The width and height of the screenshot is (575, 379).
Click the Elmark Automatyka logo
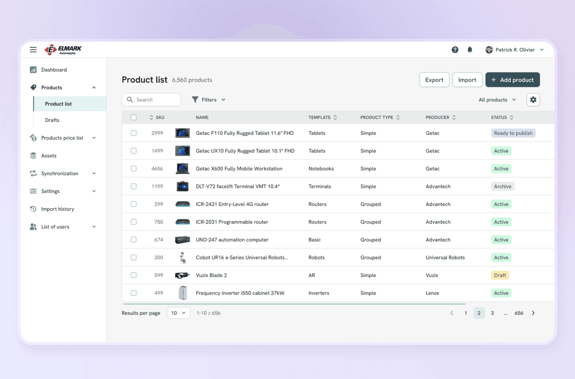[62, 50]
